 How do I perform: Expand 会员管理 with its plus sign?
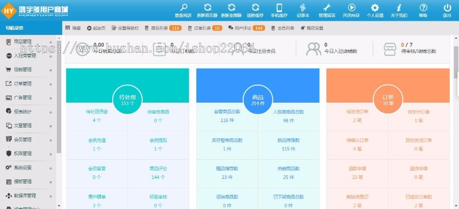click(x=50, y=140)
